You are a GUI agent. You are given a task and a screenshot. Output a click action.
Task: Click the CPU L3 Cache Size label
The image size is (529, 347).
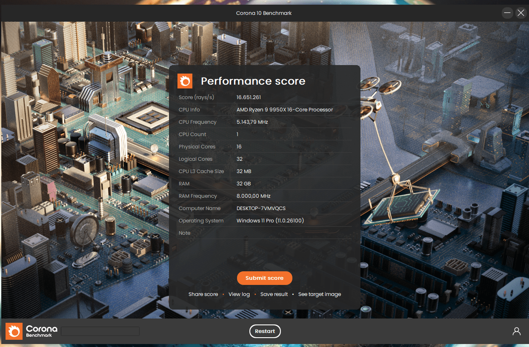[201, 171]
